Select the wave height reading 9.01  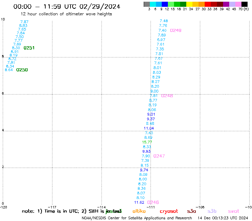point(151,115)
